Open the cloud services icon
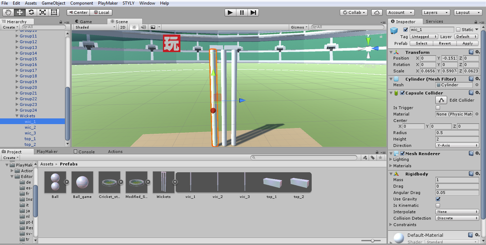The width and height of the screenshot is (486, 245). (x=377, y=13)
